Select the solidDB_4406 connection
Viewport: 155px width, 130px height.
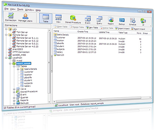click(x=19, y=55)
